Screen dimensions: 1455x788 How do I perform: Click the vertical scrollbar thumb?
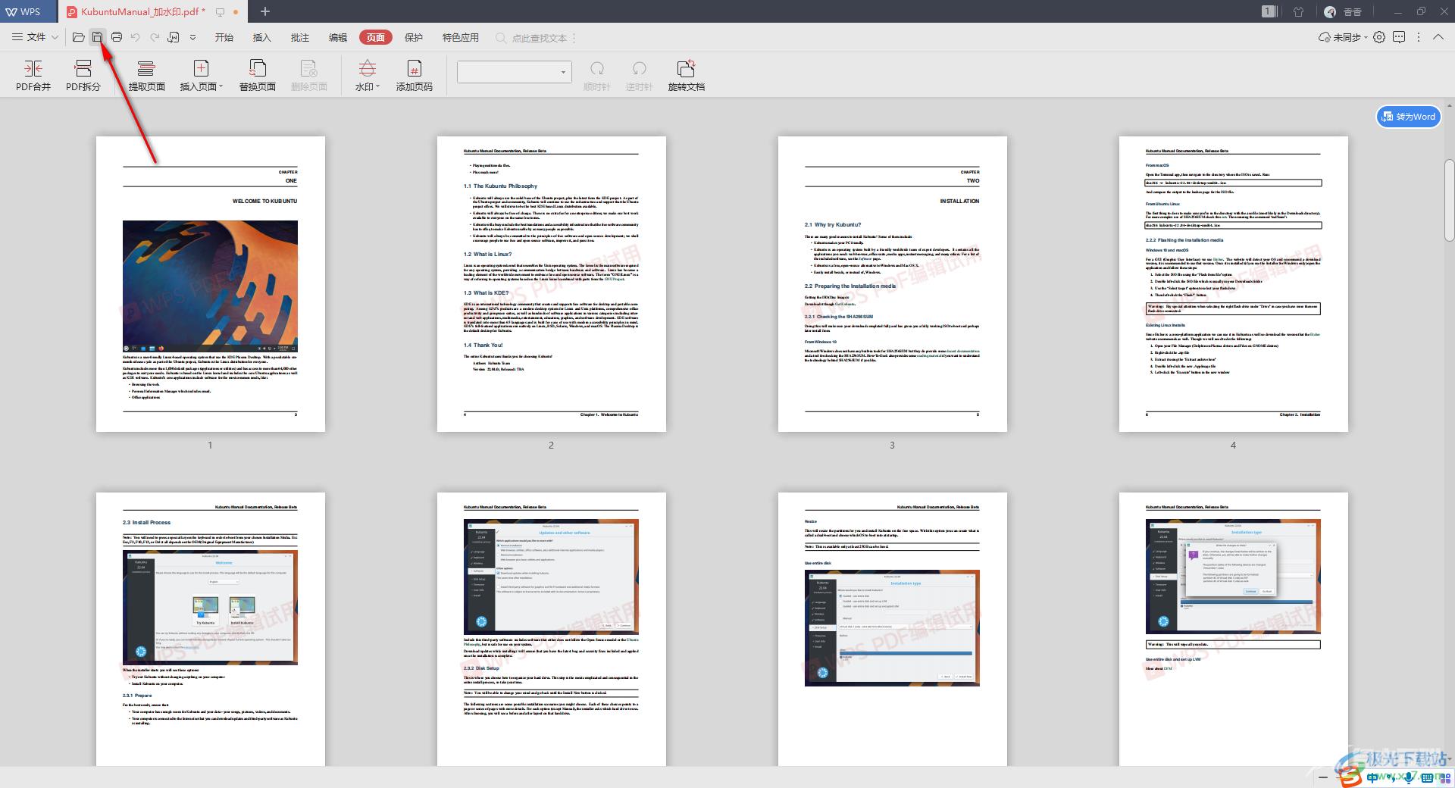point(1449,201)
